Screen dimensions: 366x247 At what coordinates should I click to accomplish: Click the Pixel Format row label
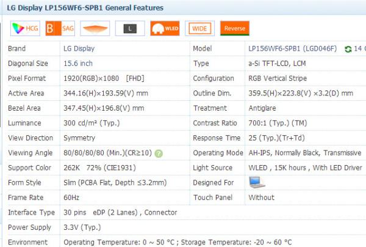click(x=27, y=78)
